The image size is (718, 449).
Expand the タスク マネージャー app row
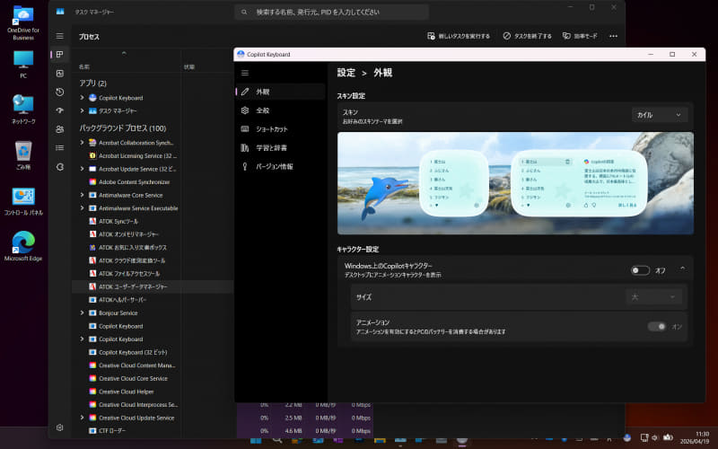pyautogui.click(x=82, y=110)
